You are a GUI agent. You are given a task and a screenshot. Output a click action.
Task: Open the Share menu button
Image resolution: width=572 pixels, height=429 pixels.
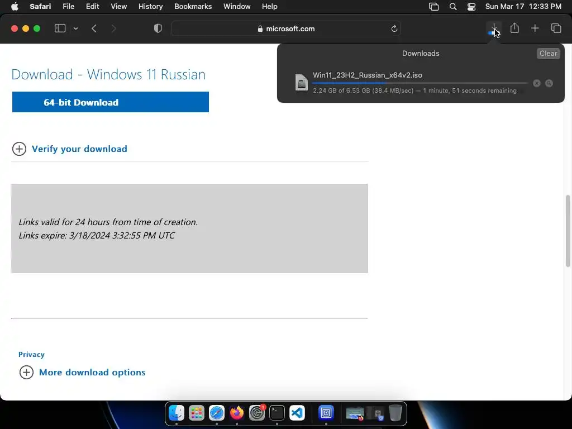514,28
